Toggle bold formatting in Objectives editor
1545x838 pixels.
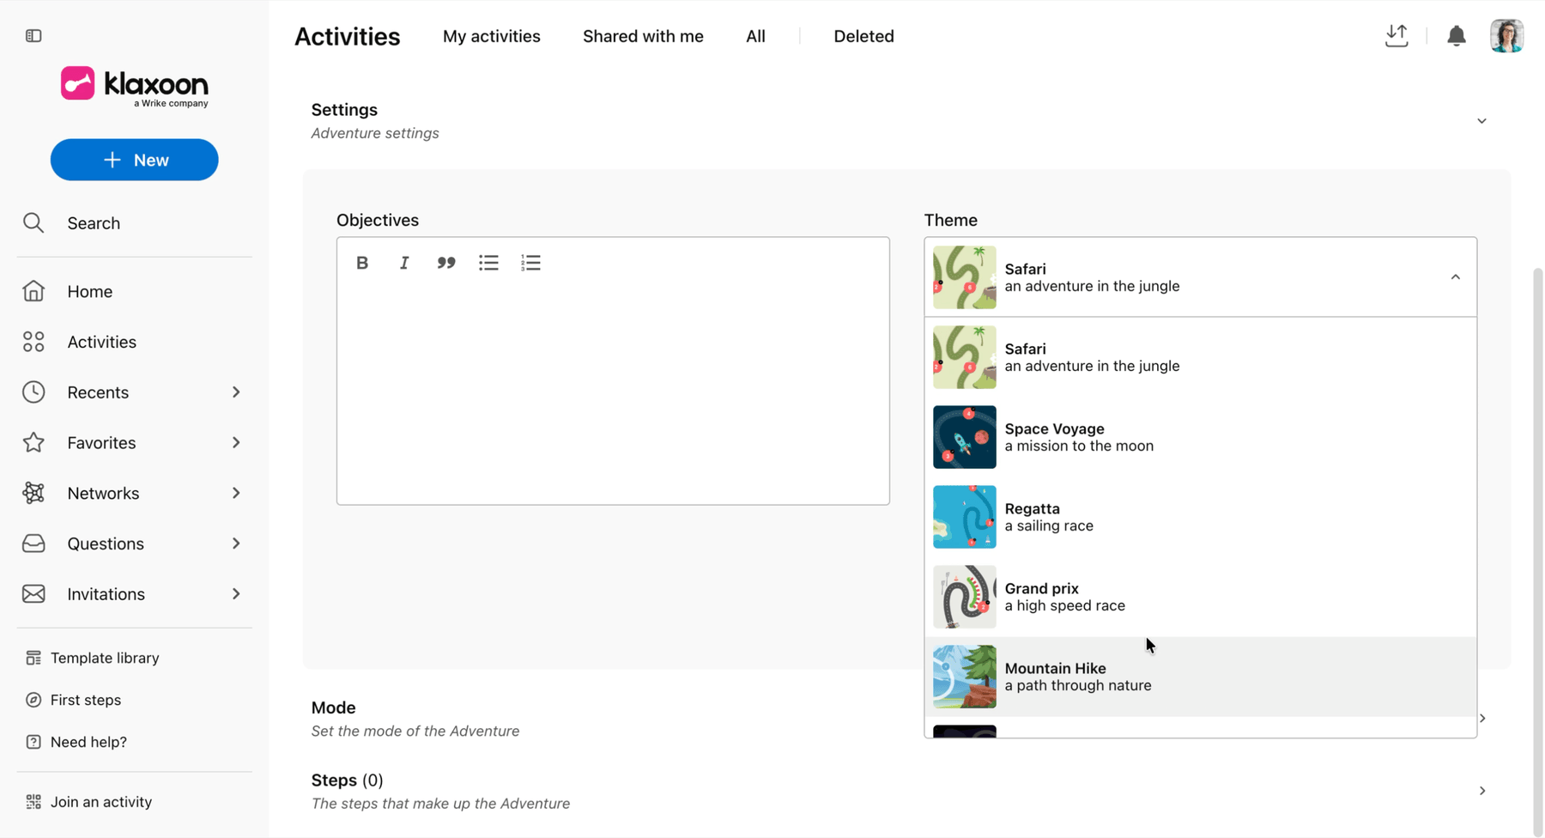362,263
